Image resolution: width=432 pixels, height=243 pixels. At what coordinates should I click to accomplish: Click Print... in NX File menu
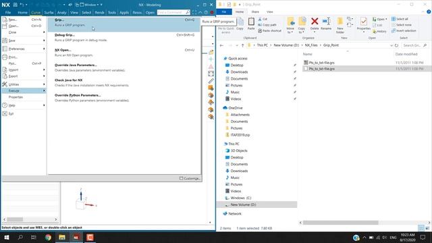click(x=24, y=57)
